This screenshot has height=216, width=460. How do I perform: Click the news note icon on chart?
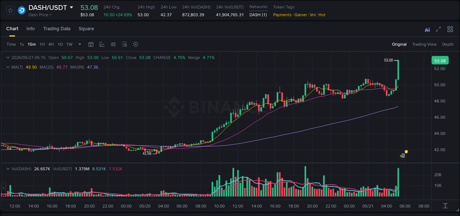(403, 156)
